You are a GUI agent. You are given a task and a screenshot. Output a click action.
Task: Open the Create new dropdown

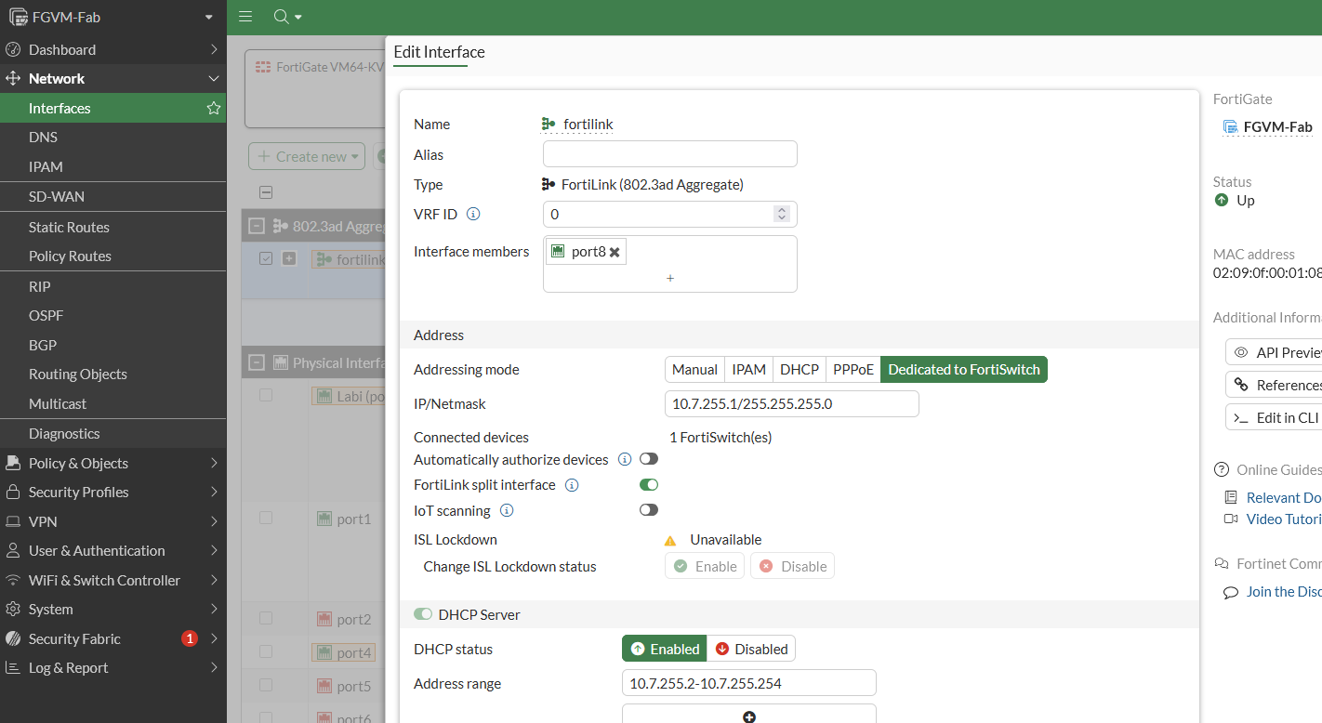308,156
